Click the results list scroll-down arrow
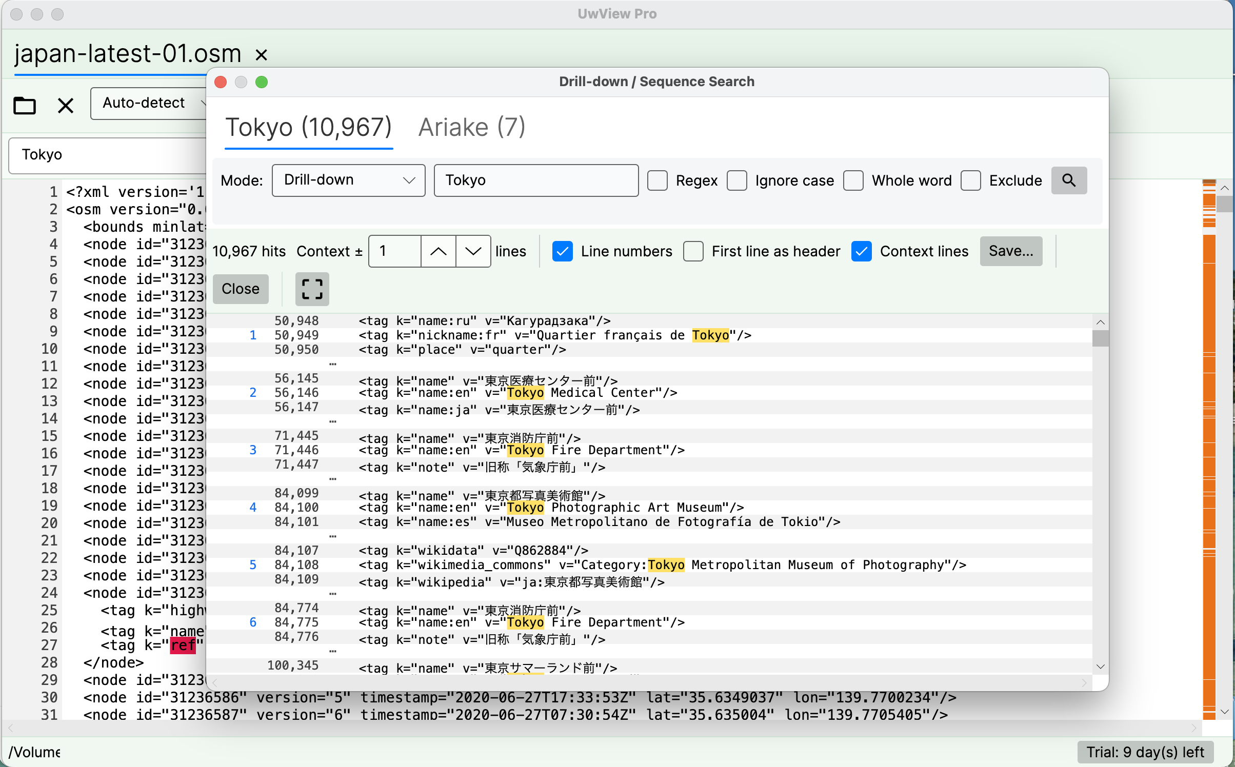1235x767 pixels. pos(1100,667)
